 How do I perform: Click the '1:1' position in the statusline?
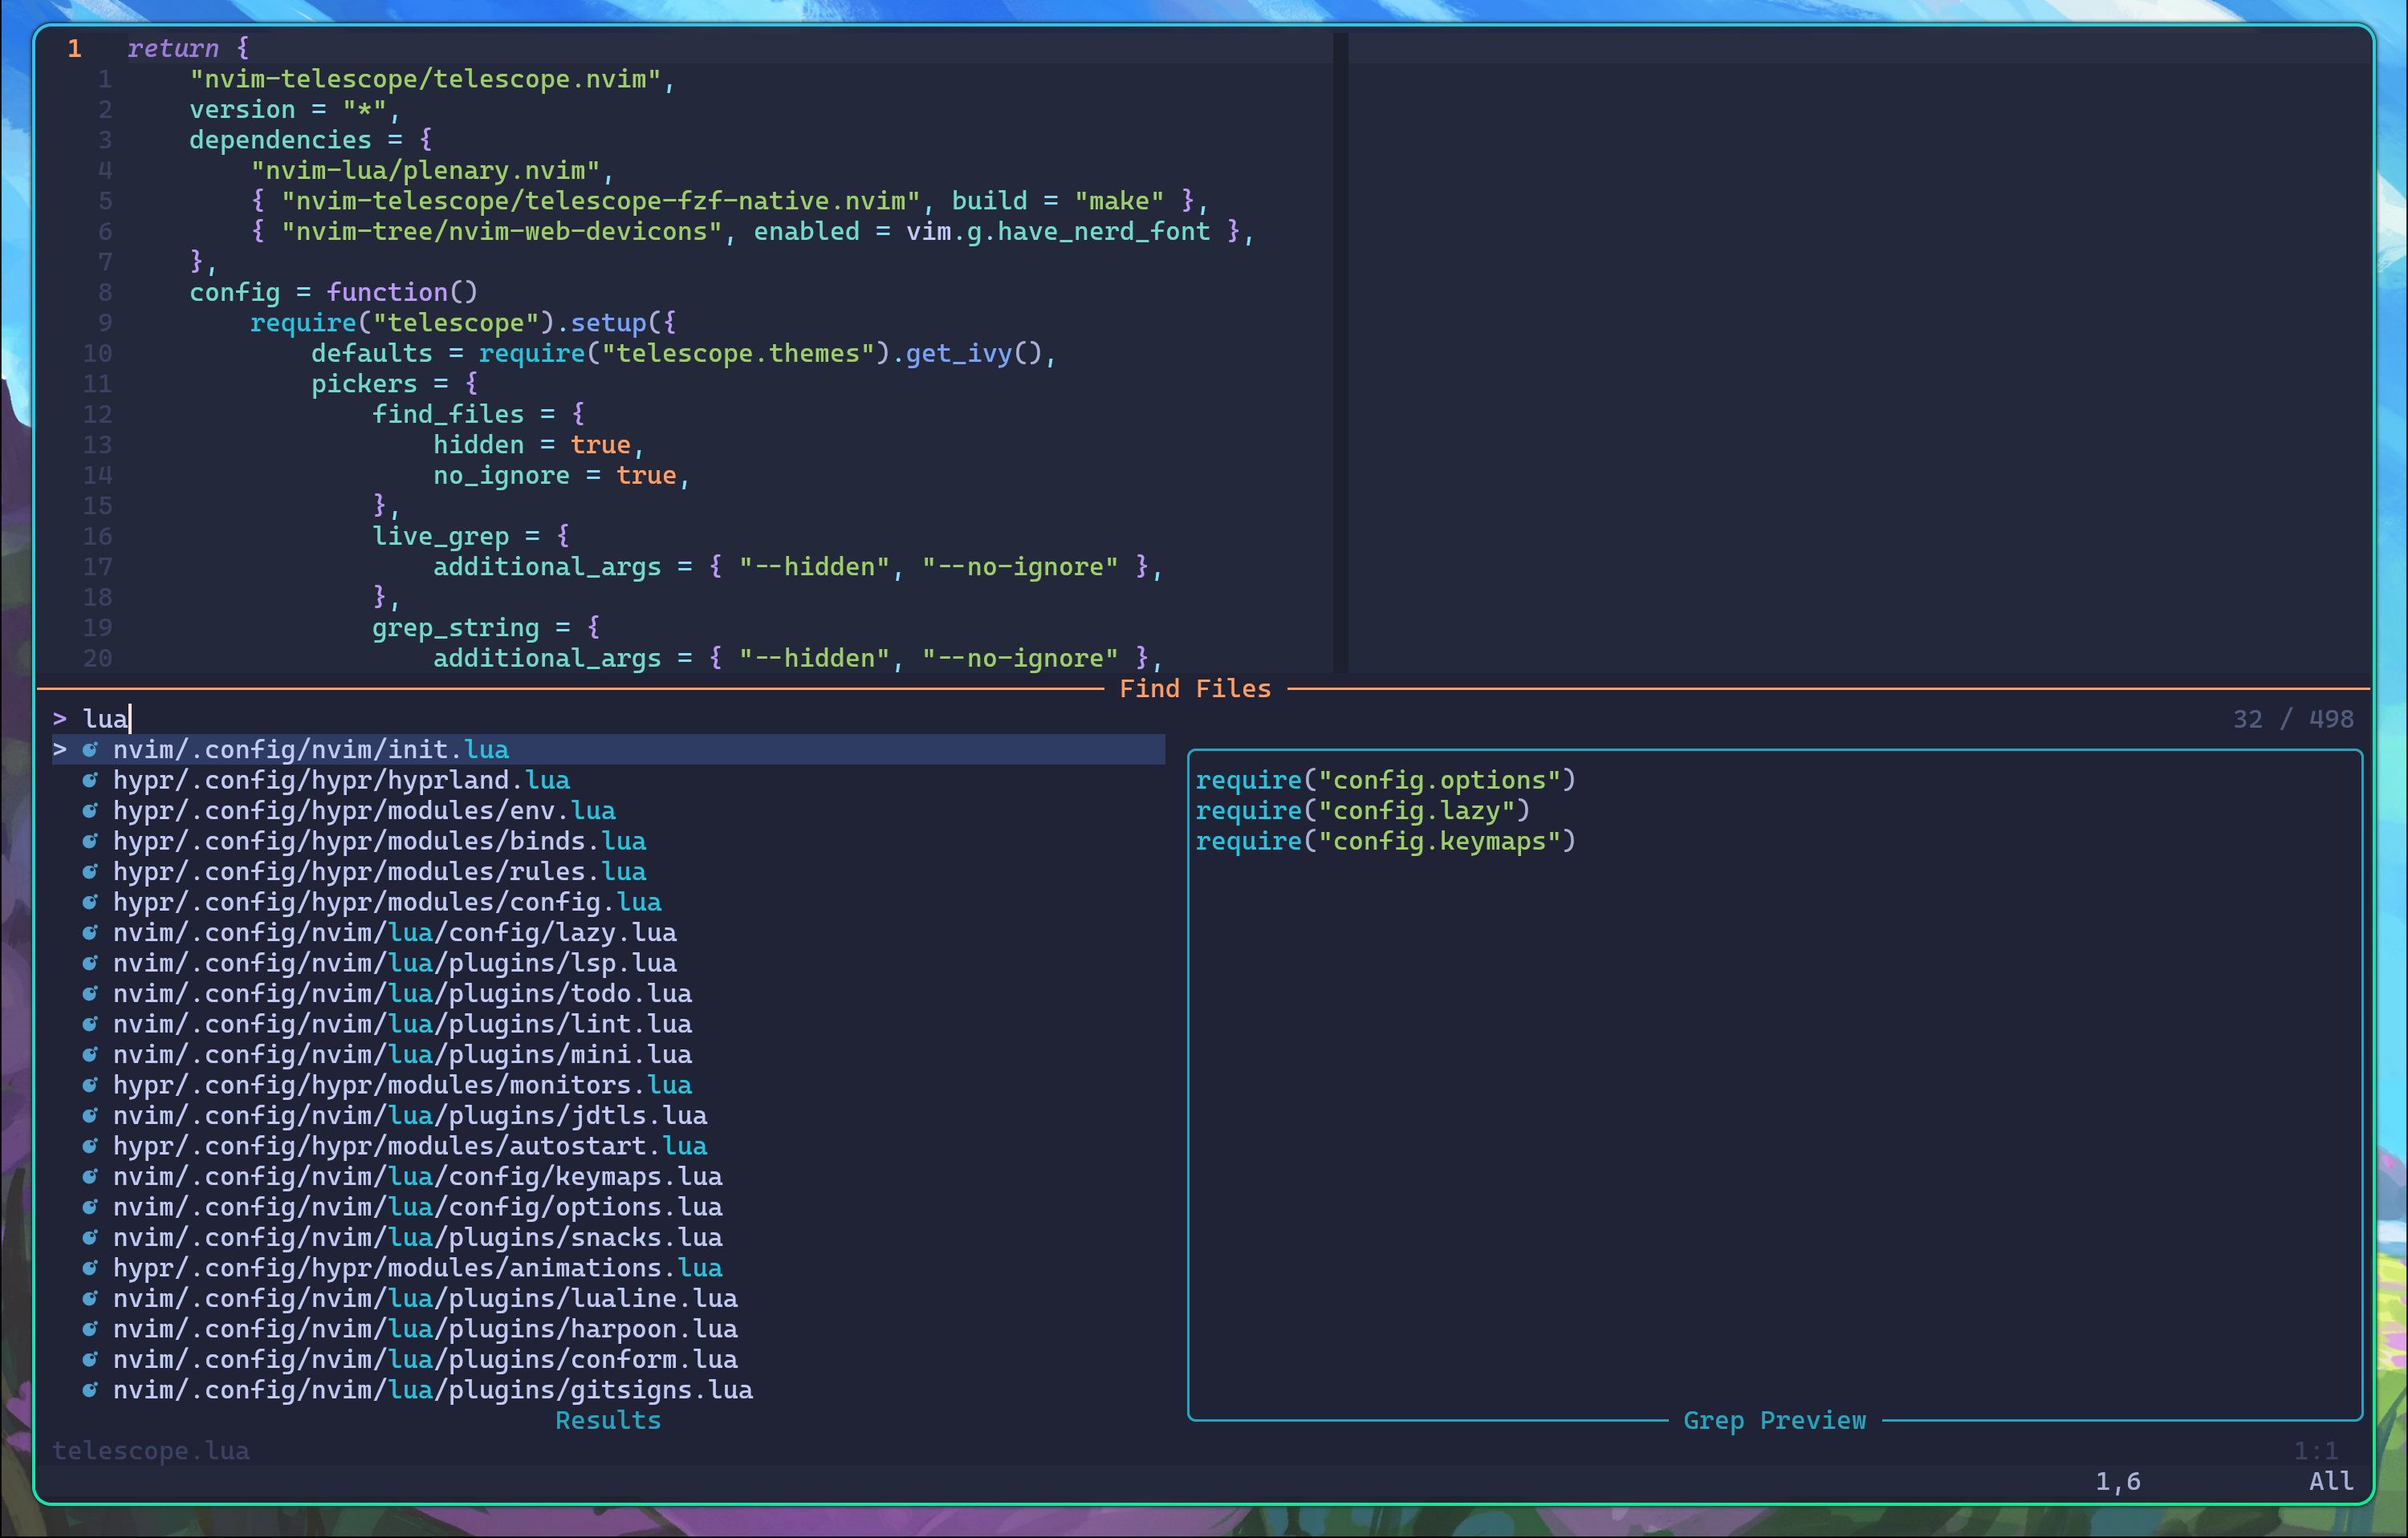tap(2316, 1451)
